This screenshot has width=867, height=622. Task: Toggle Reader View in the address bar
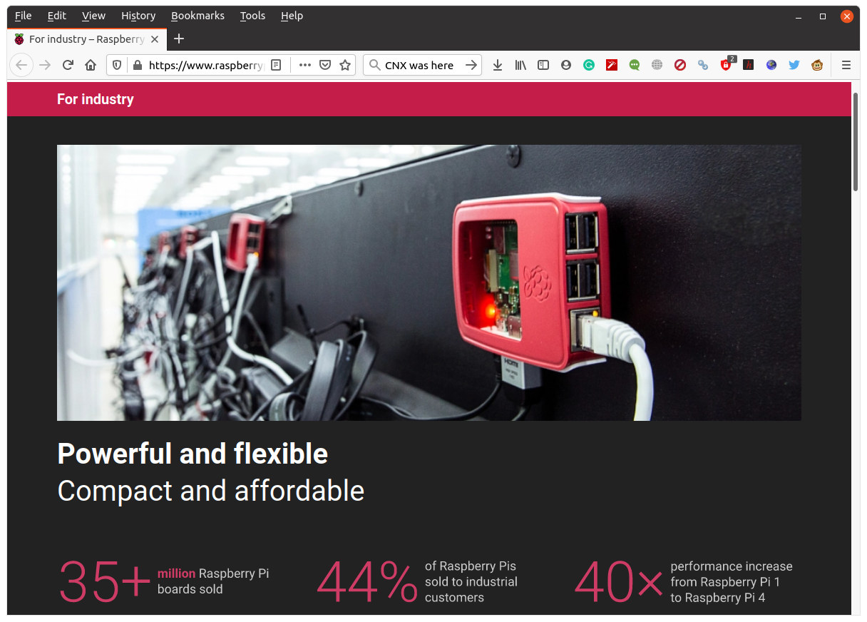(276, 65)
